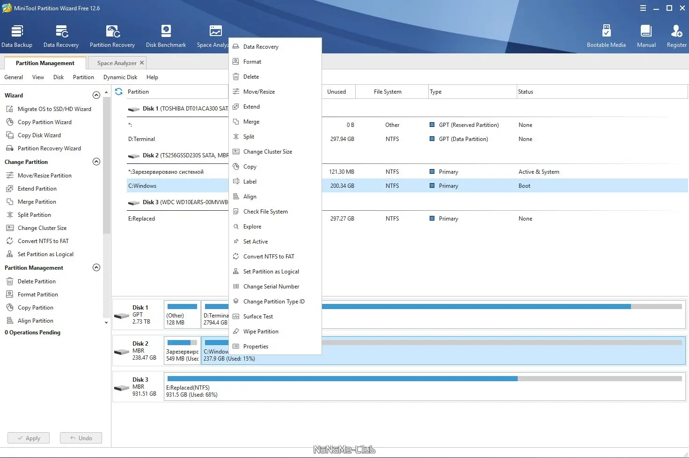Open the Dynamic Disk menu

click(120, 77)
